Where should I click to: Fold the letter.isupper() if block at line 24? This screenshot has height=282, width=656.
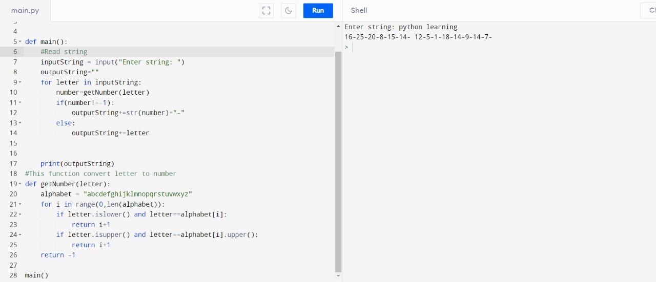[20, 235]
